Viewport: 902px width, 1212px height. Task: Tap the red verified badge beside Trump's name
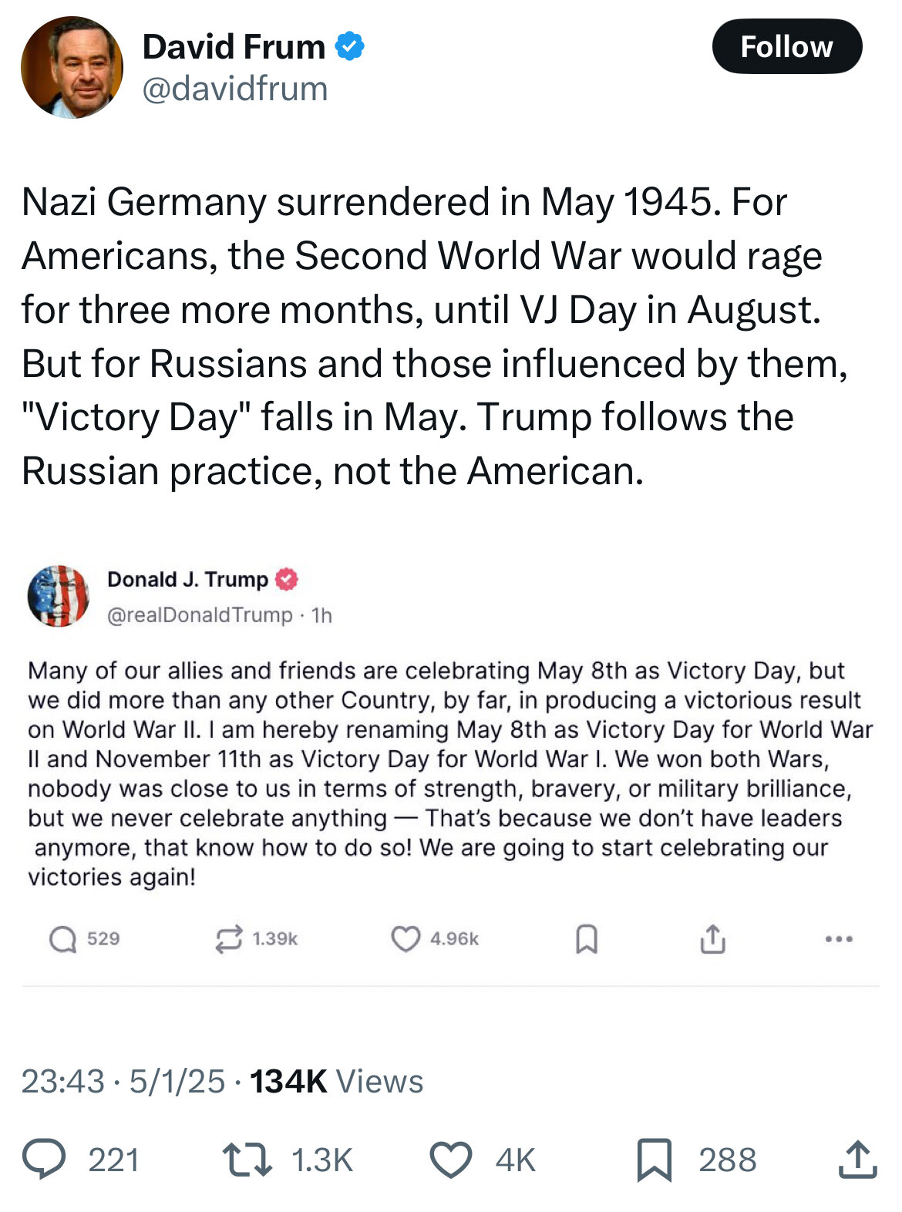(287, 579)
